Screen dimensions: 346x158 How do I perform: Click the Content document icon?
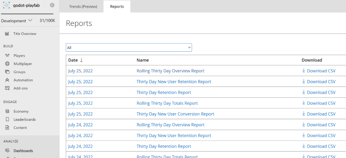7,128
